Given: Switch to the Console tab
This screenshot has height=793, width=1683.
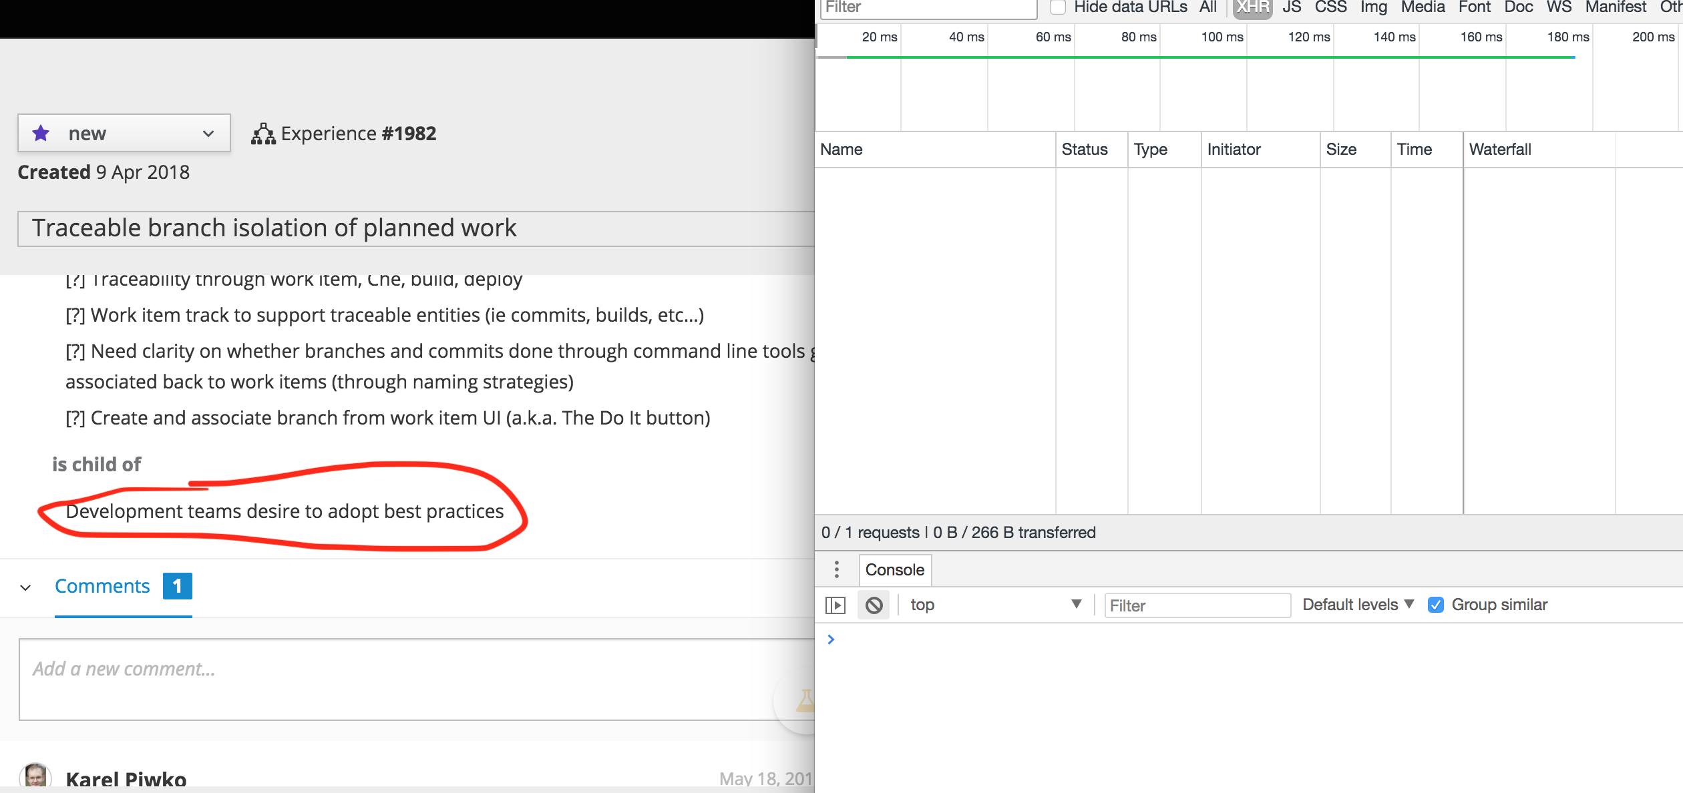Looking at the screenshot, I should 895,570.
